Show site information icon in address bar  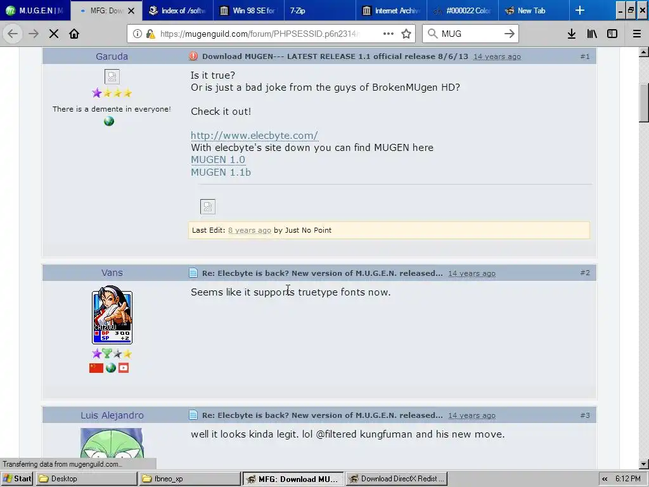tap(138, 34)
